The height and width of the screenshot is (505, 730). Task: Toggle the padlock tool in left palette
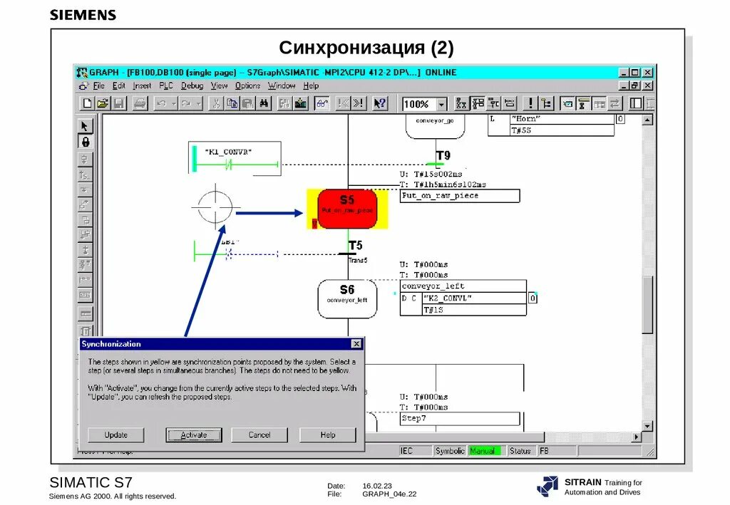(86, 142)
